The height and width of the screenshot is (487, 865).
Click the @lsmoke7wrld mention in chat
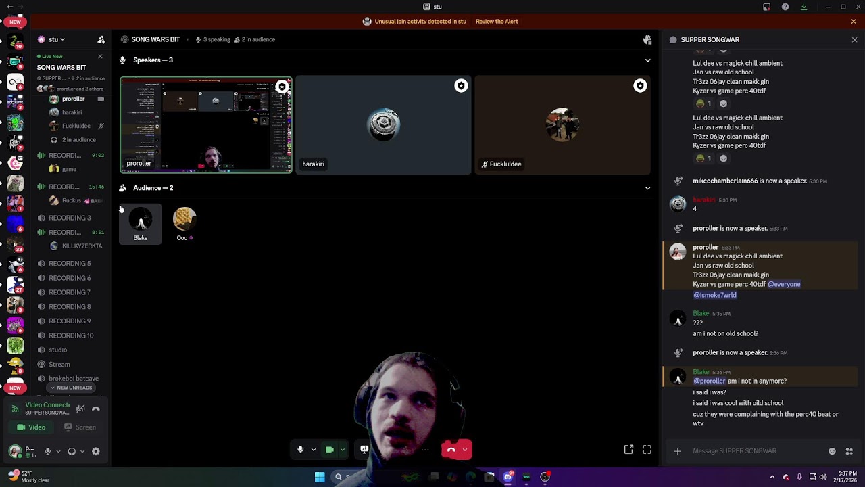point(714,295)
